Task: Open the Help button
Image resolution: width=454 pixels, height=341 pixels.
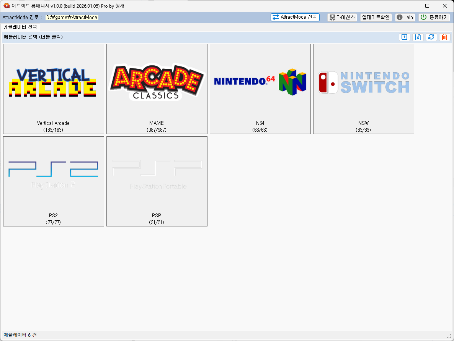Action: tap(405, 17)
